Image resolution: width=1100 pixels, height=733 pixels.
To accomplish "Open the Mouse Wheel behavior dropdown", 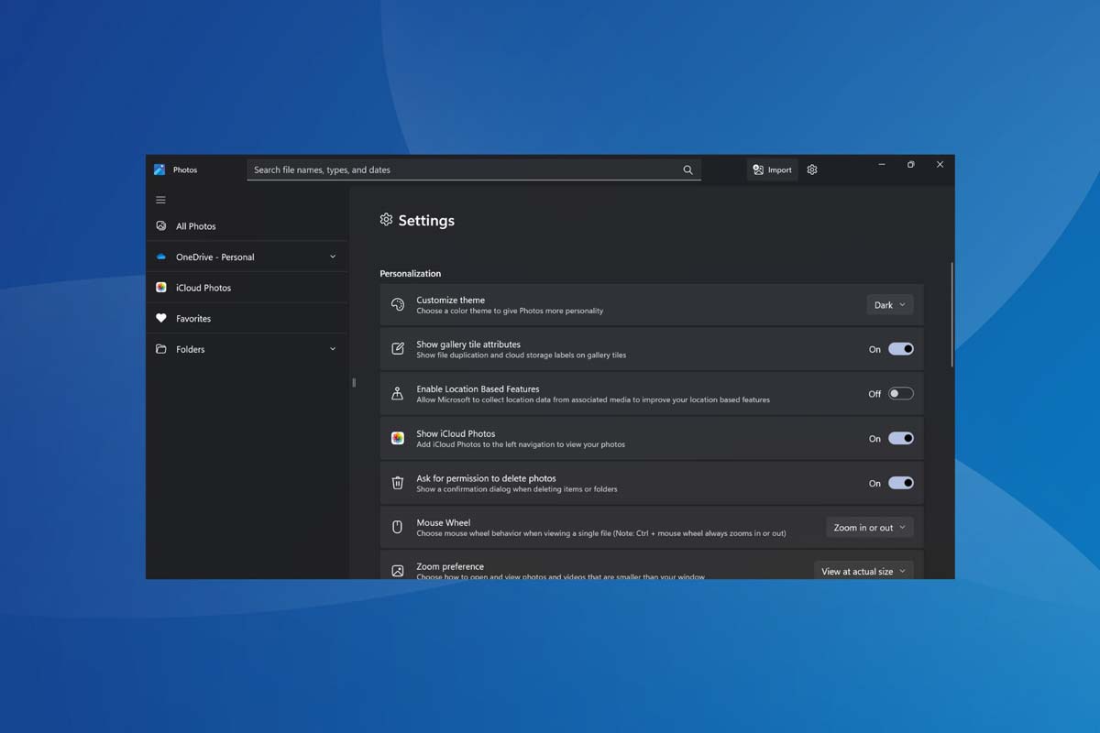I will 868,527.
